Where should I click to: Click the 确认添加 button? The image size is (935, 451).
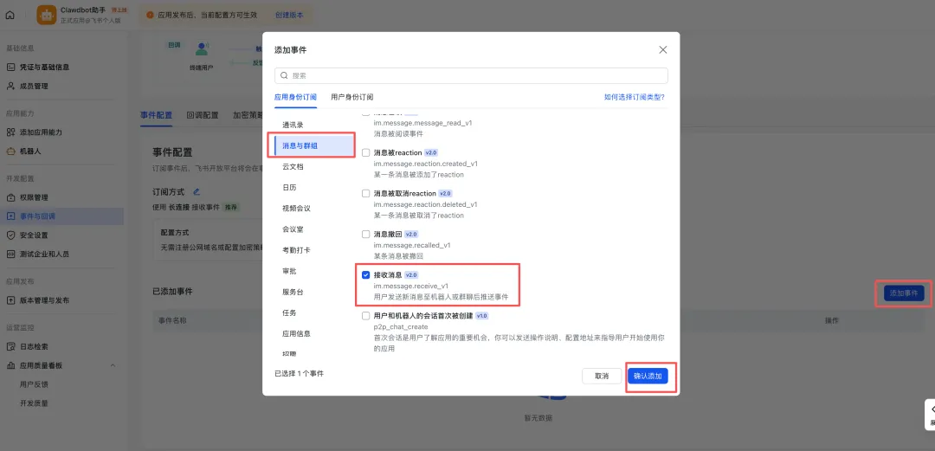[647, 377]
